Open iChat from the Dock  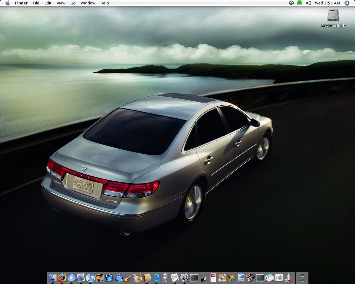click(72, 277)
